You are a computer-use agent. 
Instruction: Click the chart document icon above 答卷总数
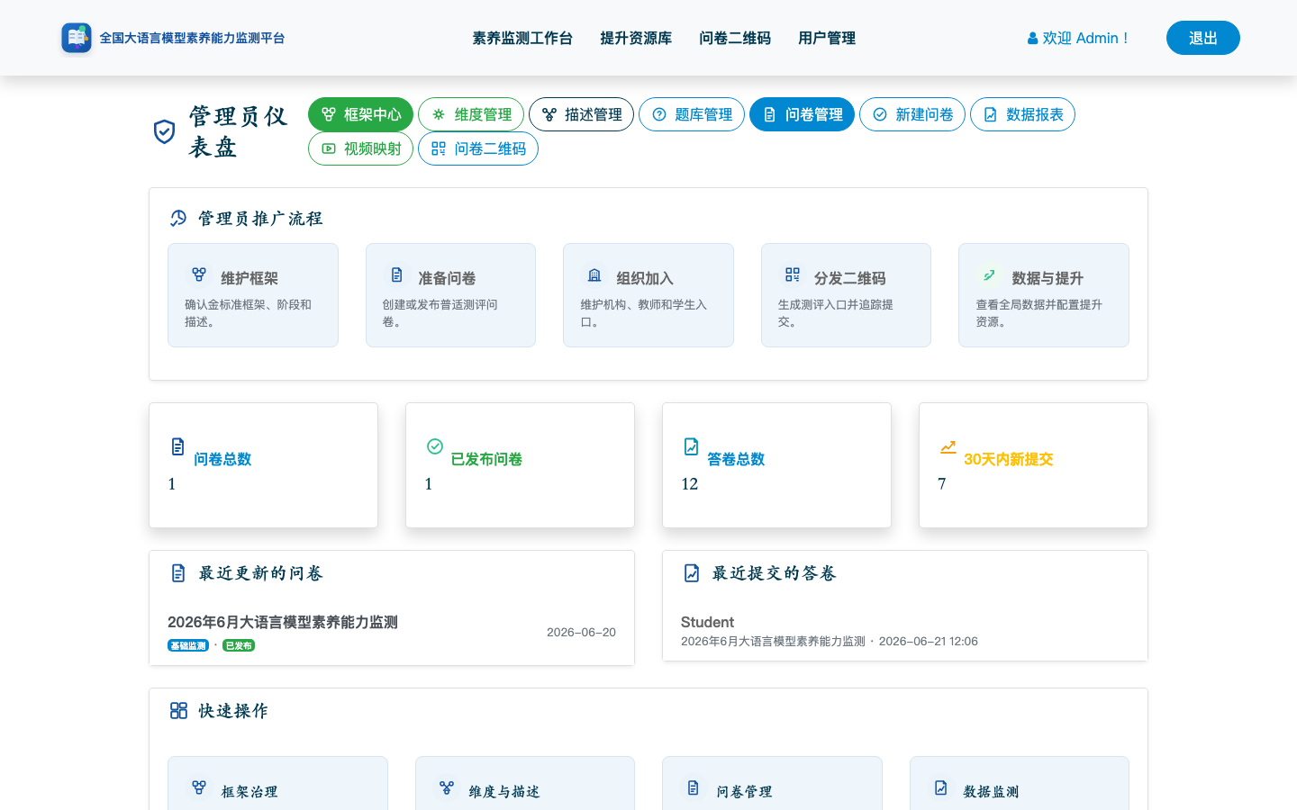point(692,446)
